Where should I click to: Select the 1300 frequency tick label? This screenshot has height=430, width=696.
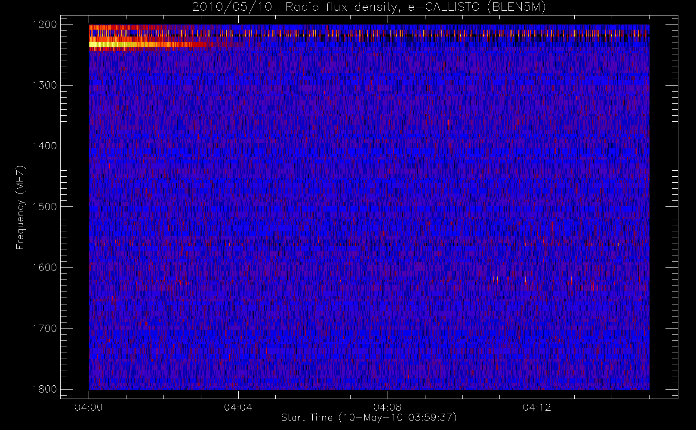pos(45,85)
